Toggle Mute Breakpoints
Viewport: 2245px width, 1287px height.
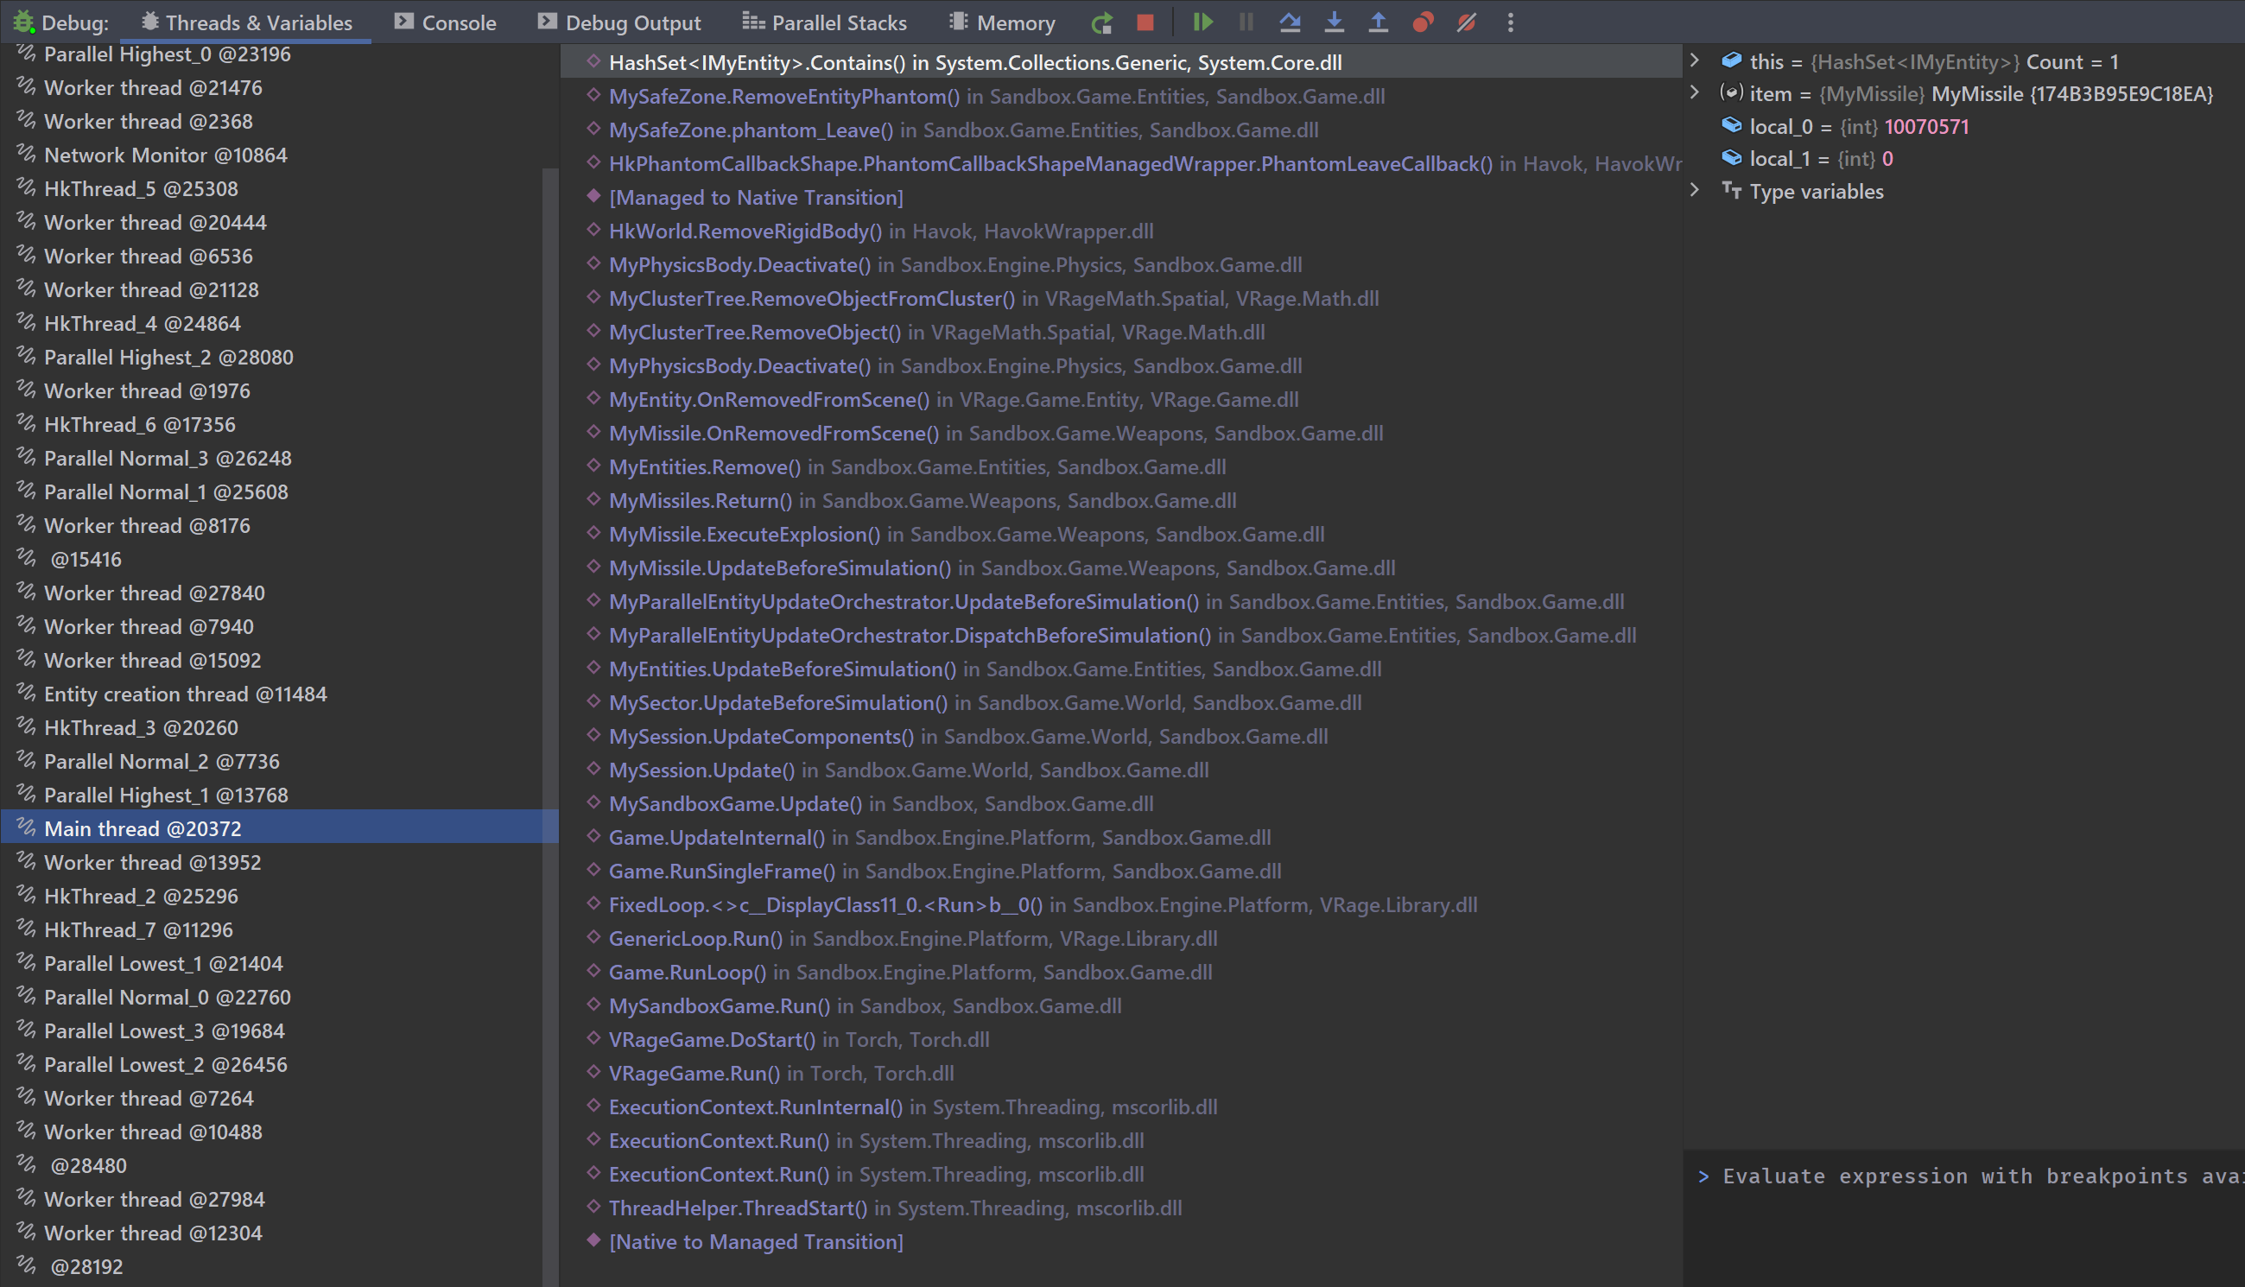[1467, 23]
